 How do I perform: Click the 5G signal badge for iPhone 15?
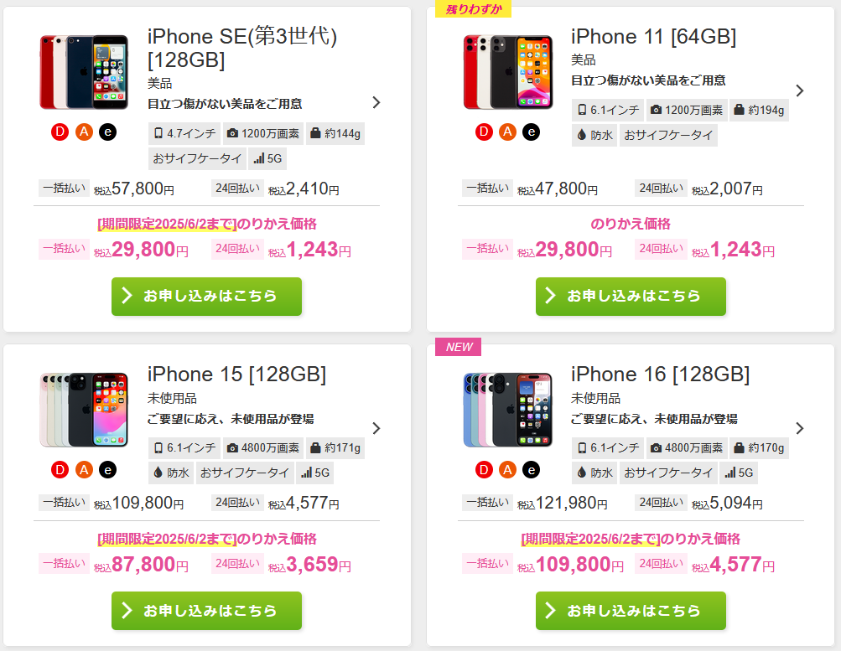click(x=315, y=473)
